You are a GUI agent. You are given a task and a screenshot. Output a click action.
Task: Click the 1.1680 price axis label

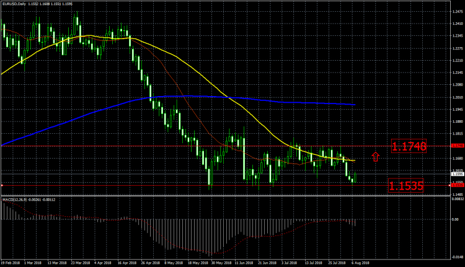pos(458,158)
